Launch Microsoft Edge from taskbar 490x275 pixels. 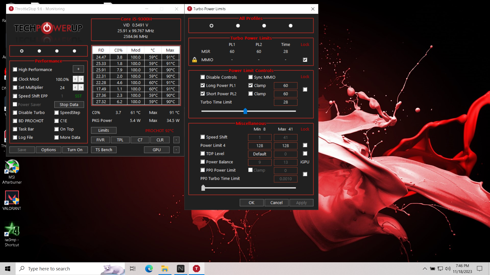tap(149, 269)
